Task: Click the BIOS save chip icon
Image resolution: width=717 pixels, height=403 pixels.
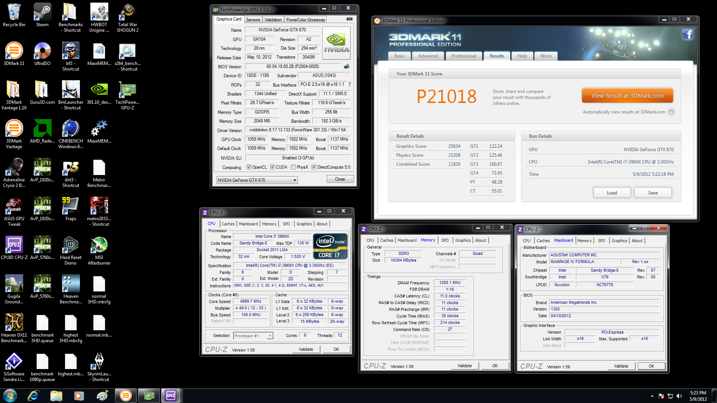Action: 347,66
